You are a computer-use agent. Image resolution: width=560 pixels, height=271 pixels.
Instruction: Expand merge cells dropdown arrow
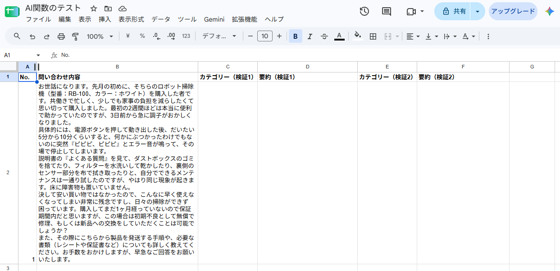397,36
